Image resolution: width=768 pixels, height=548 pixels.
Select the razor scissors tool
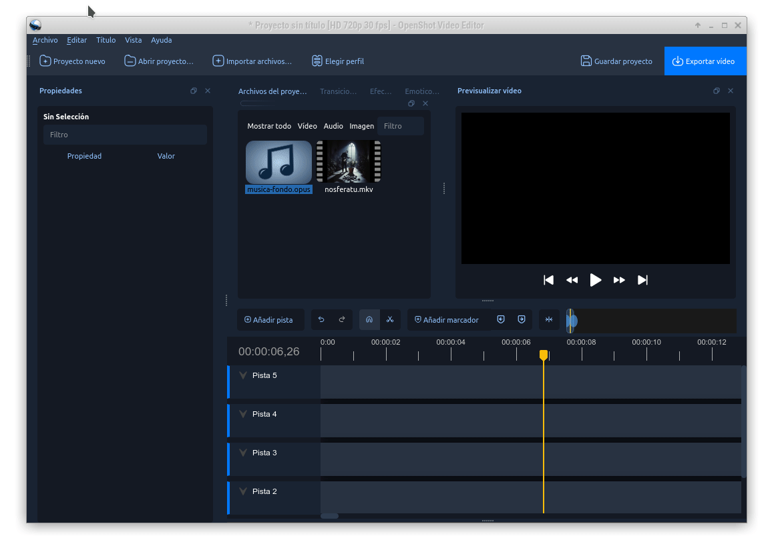pos(390,320)
